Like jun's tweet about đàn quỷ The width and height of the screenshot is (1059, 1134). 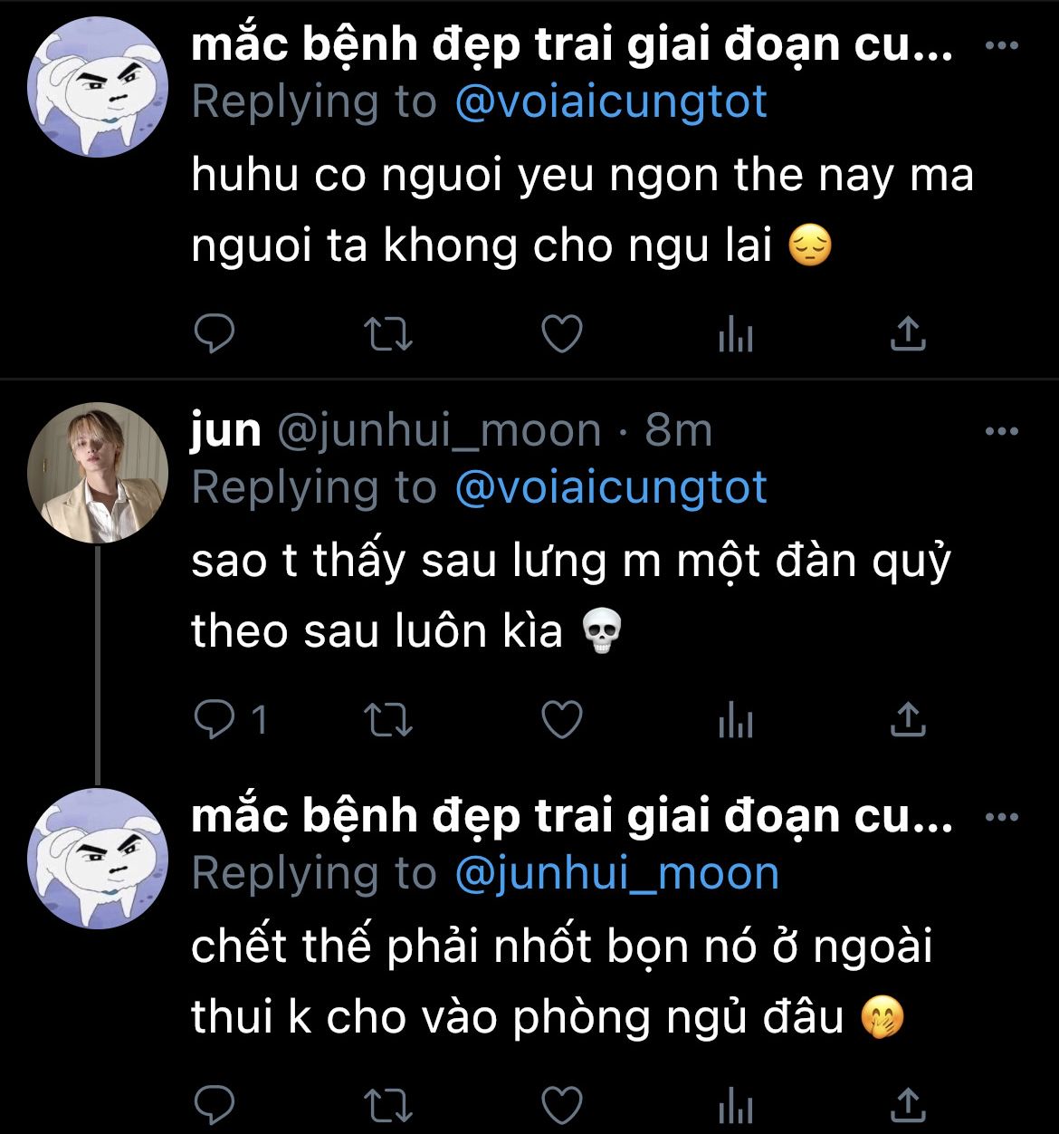[x=561, y=721]
